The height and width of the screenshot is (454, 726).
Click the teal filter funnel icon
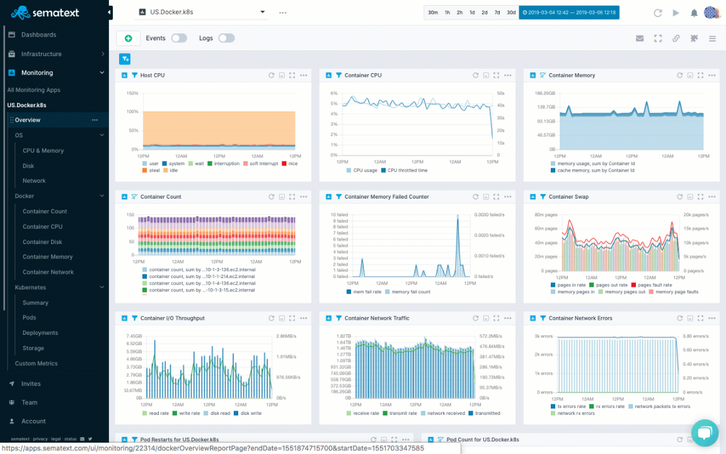125,59
